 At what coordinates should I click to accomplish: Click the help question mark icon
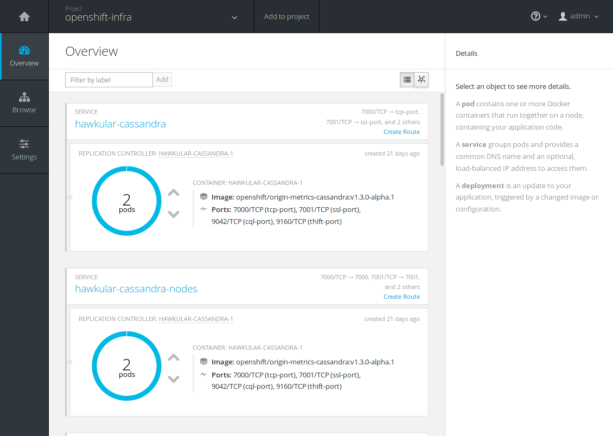535,16
